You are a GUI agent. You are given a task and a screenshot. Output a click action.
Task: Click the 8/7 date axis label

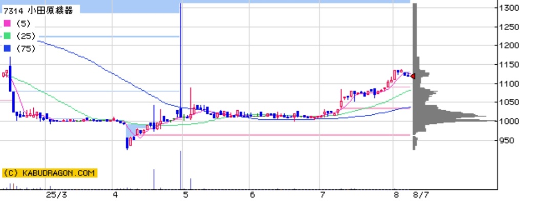[x=421, y=195]
